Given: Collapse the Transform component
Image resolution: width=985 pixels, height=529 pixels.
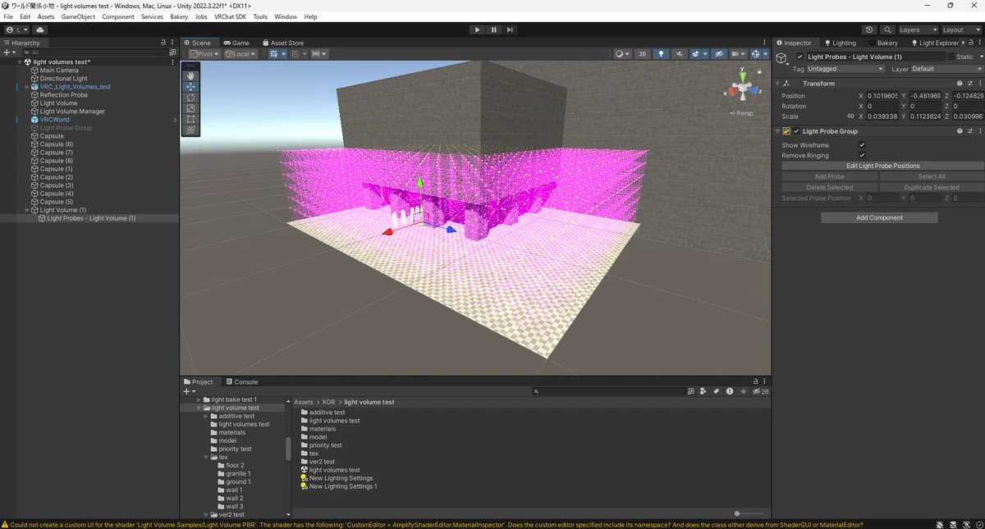Looking at the screenshot, I should 778,84.
